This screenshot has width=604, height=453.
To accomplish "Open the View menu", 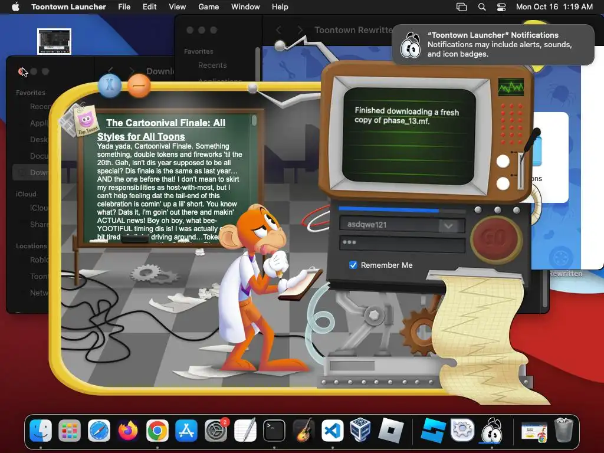I will (177, 7).
